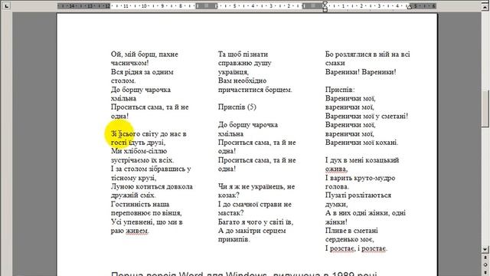Click the word 'козак?'
The image size is (490, 276).
point(228,195)
